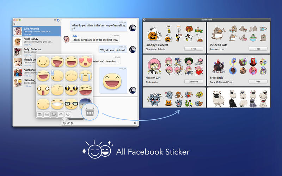Click the scissors screenshot icon
Viewport: 282px width, 176px height.
[x=72, y=123]
